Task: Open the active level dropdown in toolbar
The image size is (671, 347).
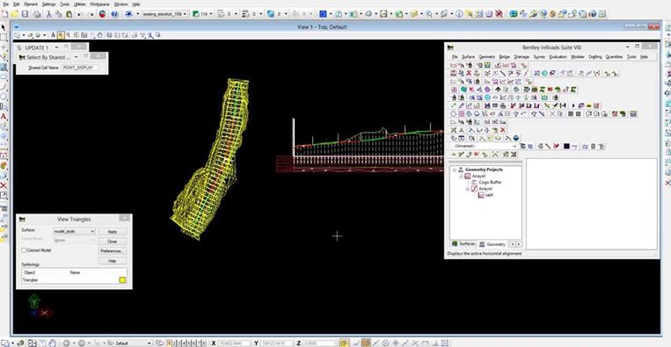Action: (x=165, y=14)
